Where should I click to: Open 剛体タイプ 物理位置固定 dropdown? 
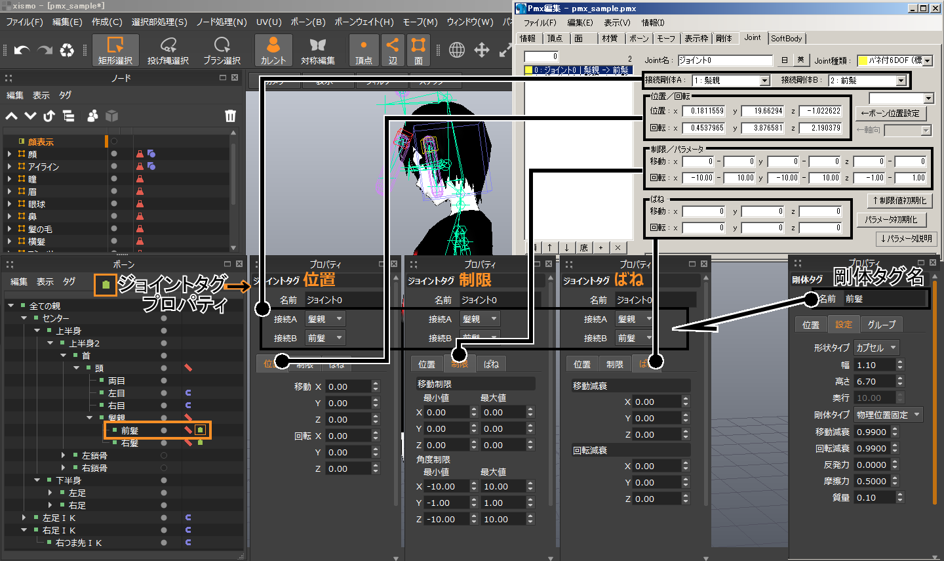[888, 415]
